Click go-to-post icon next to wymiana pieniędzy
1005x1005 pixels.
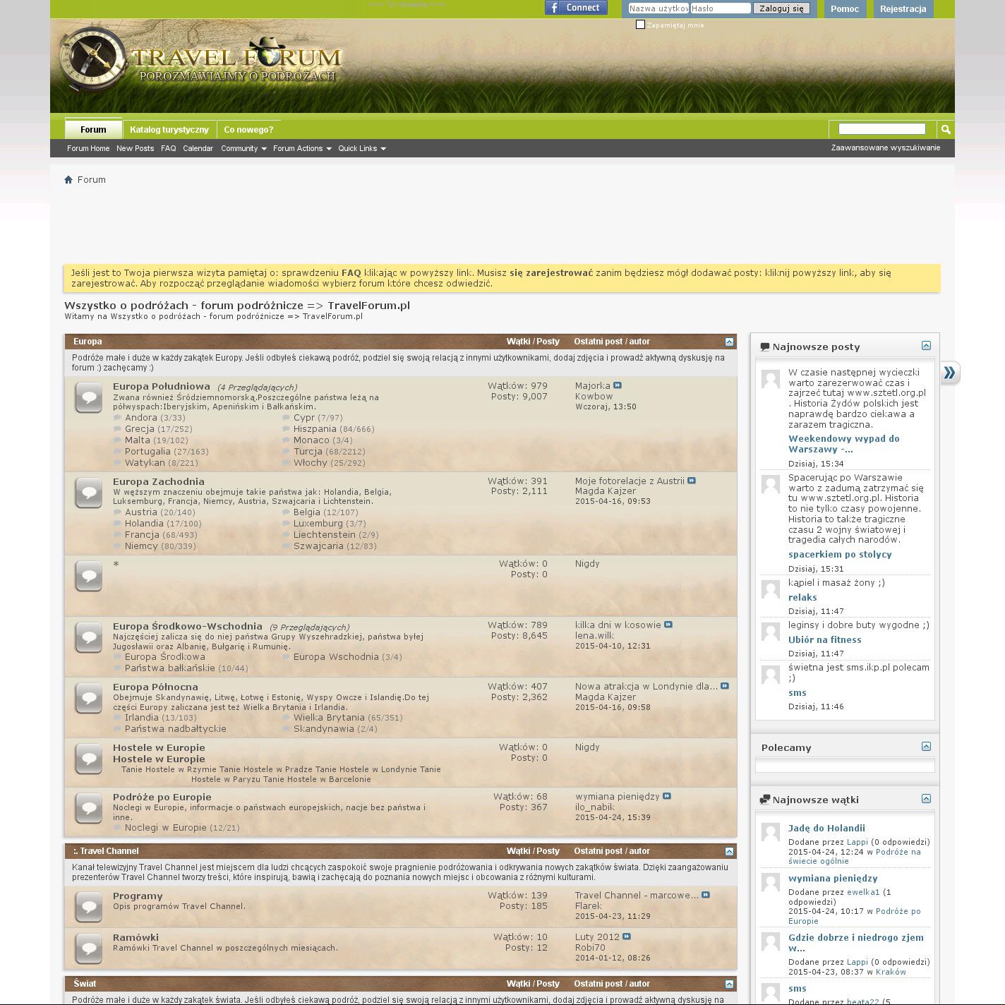[x=667, y=796]
